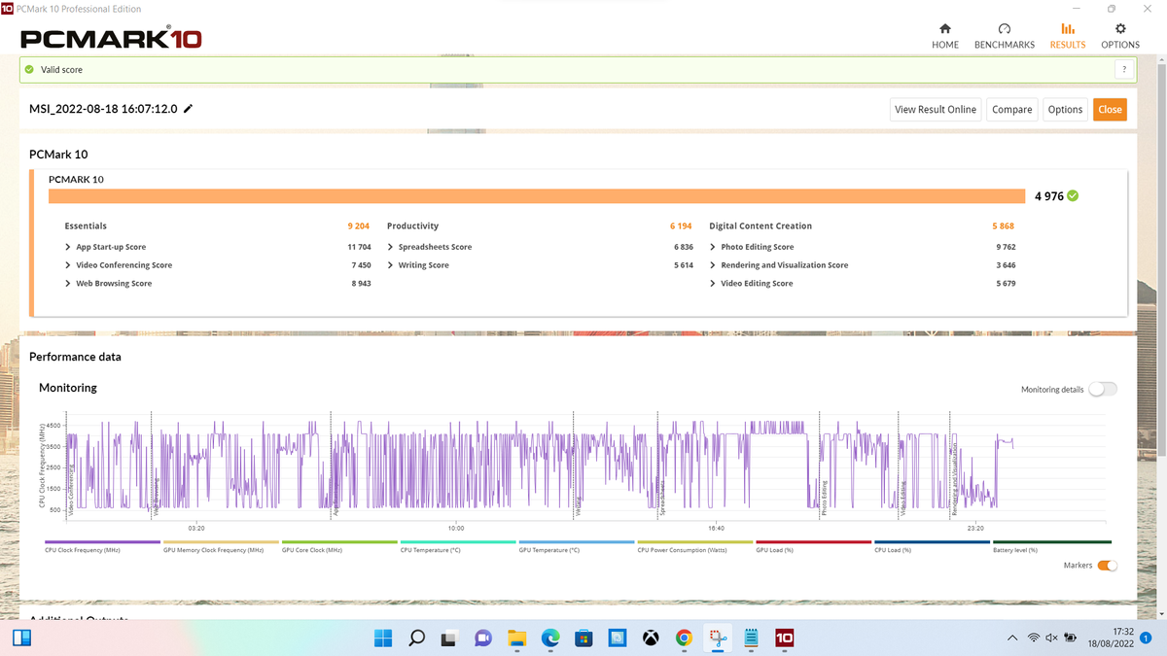This screenshot has width=1167, height=656.
Task: Open Google Chrome from the taskbar
Action: coord(684,639)
